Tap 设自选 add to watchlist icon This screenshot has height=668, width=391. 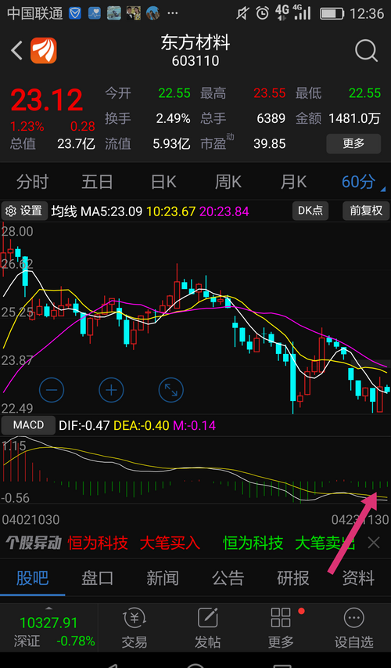[354, 628]
